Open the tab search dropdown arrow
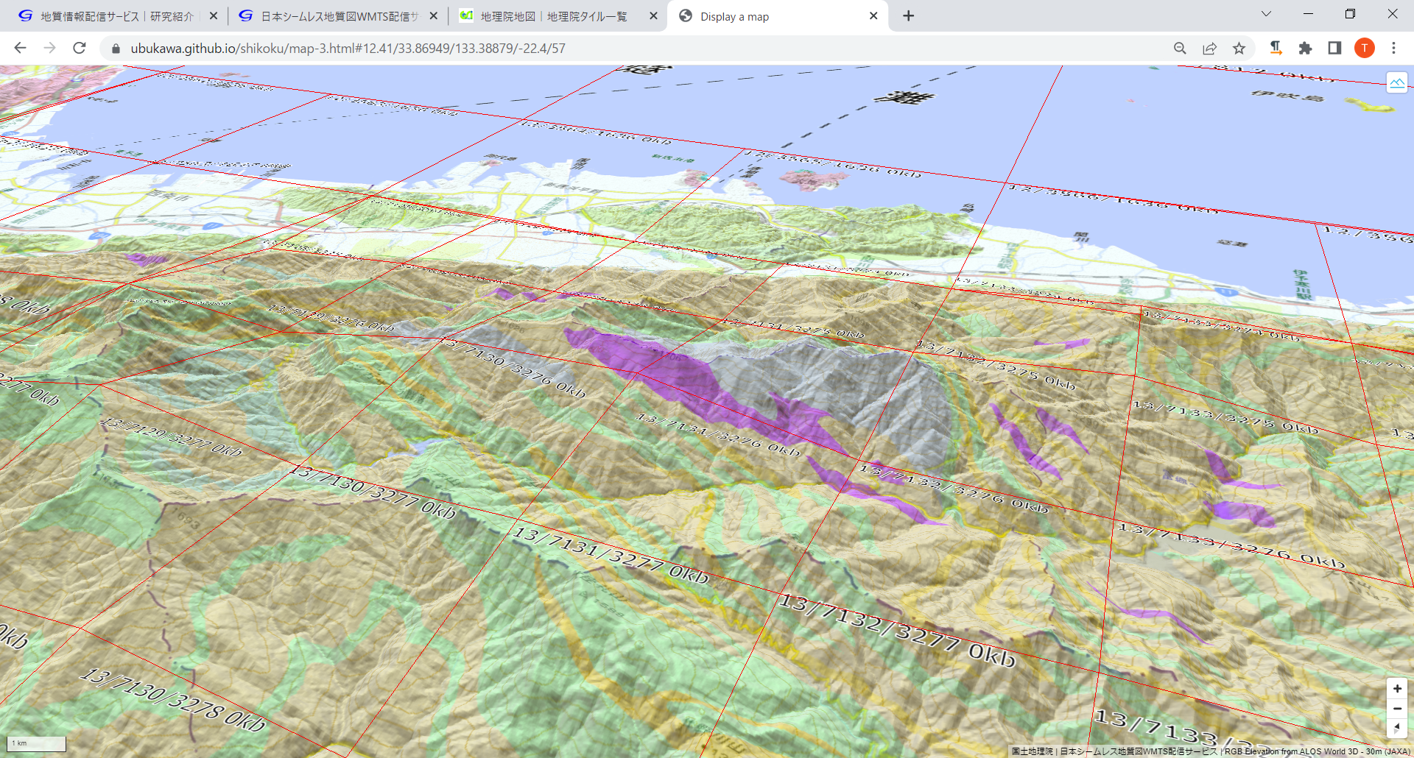1414x758 pixels. pos(1266,14)
